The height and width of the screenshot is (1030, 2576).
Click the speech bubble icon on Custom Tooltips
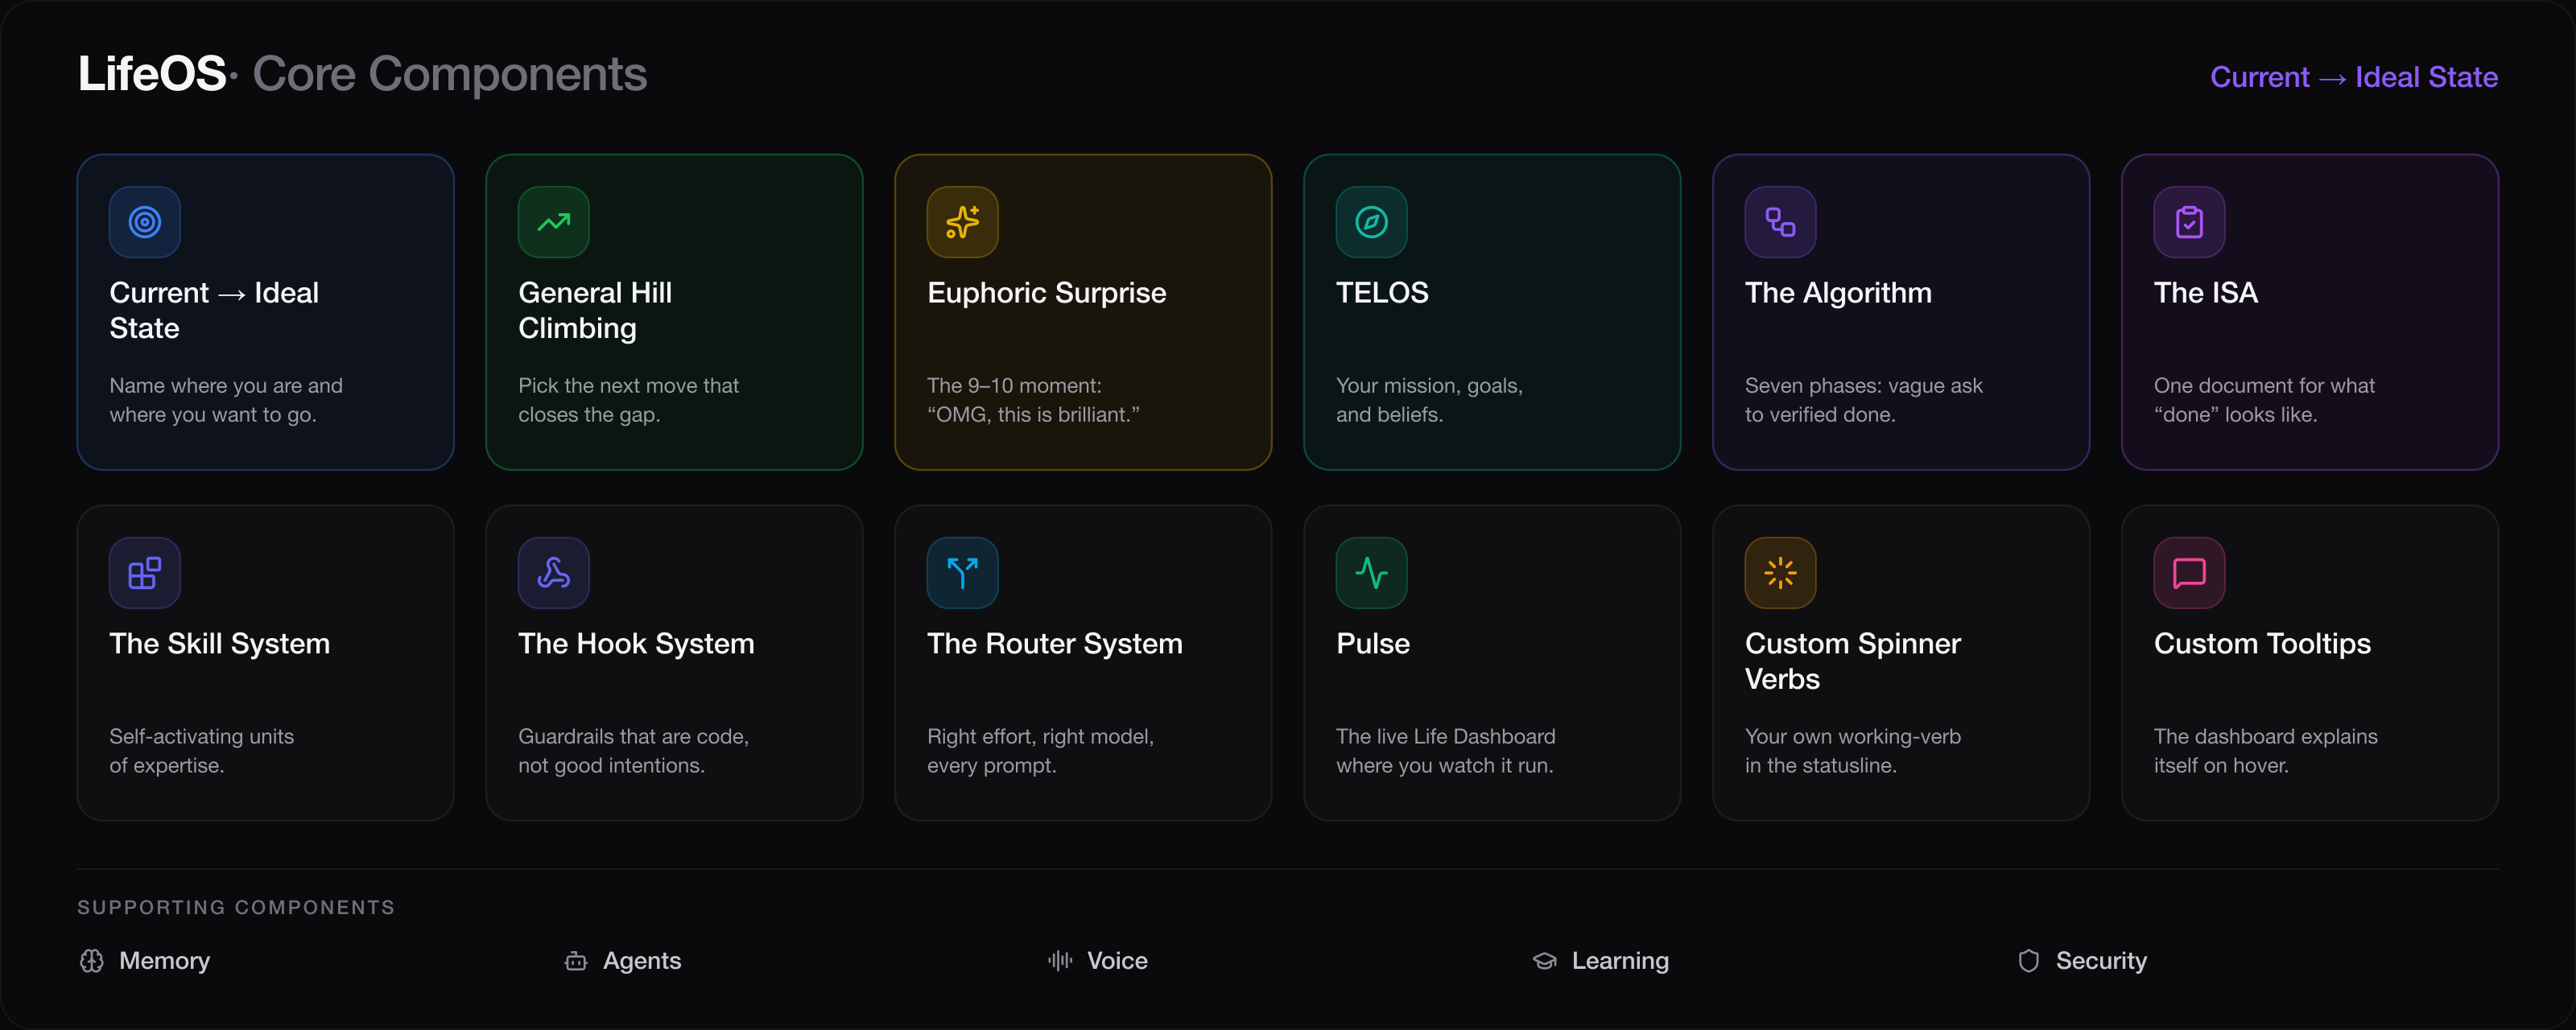click(x=2190, y=573)
